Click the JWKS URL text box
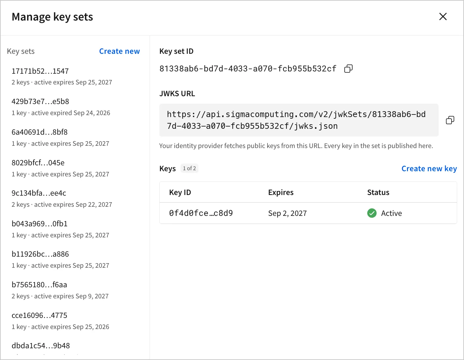Screen dimensions: 464x360 (299, 120)
